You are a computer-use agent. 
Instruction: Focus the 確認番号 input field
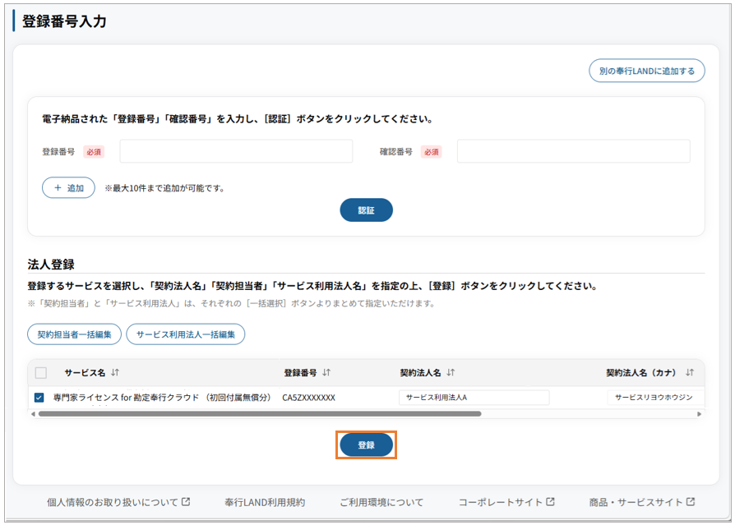click(x=573, y=151)
